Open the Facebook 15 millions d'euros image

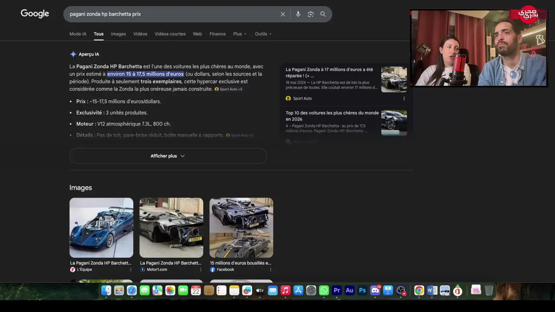pyautogui.click(x=241, y=228)
